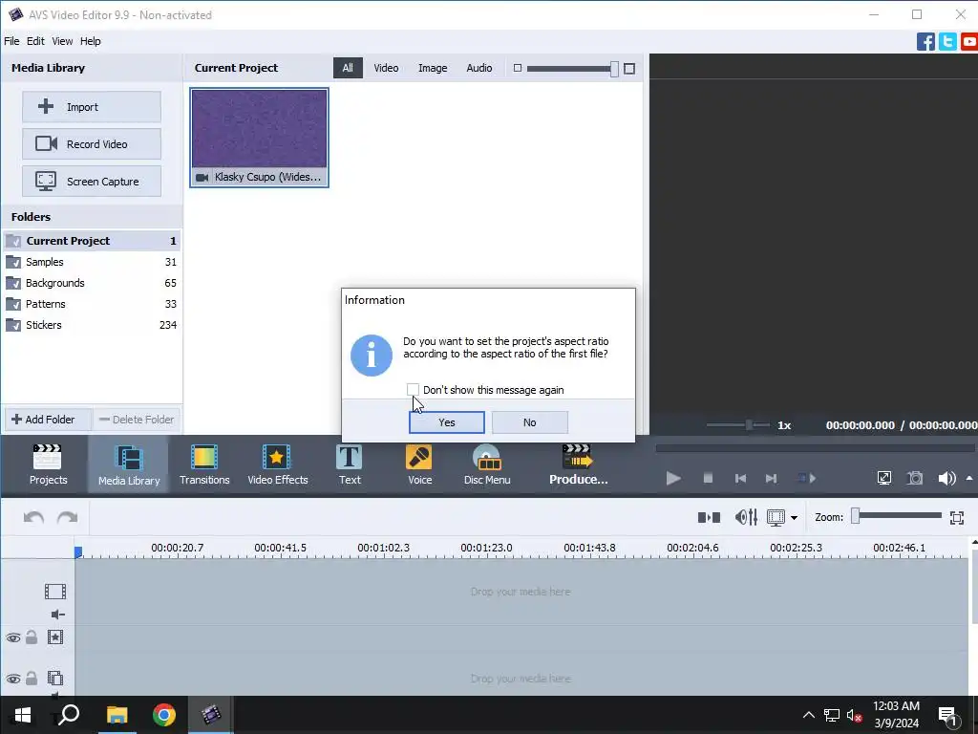
Task: Open Google Chrome from the taskbar
Action: point(164,715)
